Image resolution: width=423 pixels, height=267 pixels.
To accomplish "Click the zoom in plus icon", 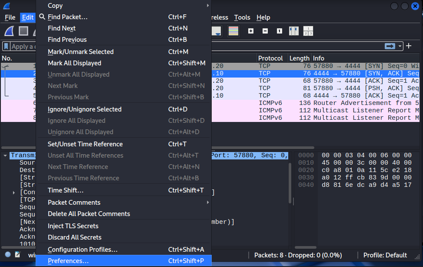I will click(251, 31).
